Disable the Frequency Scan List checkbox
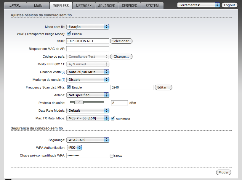The height and width of the screenshot is (180, 242). (x=69, y=87)
